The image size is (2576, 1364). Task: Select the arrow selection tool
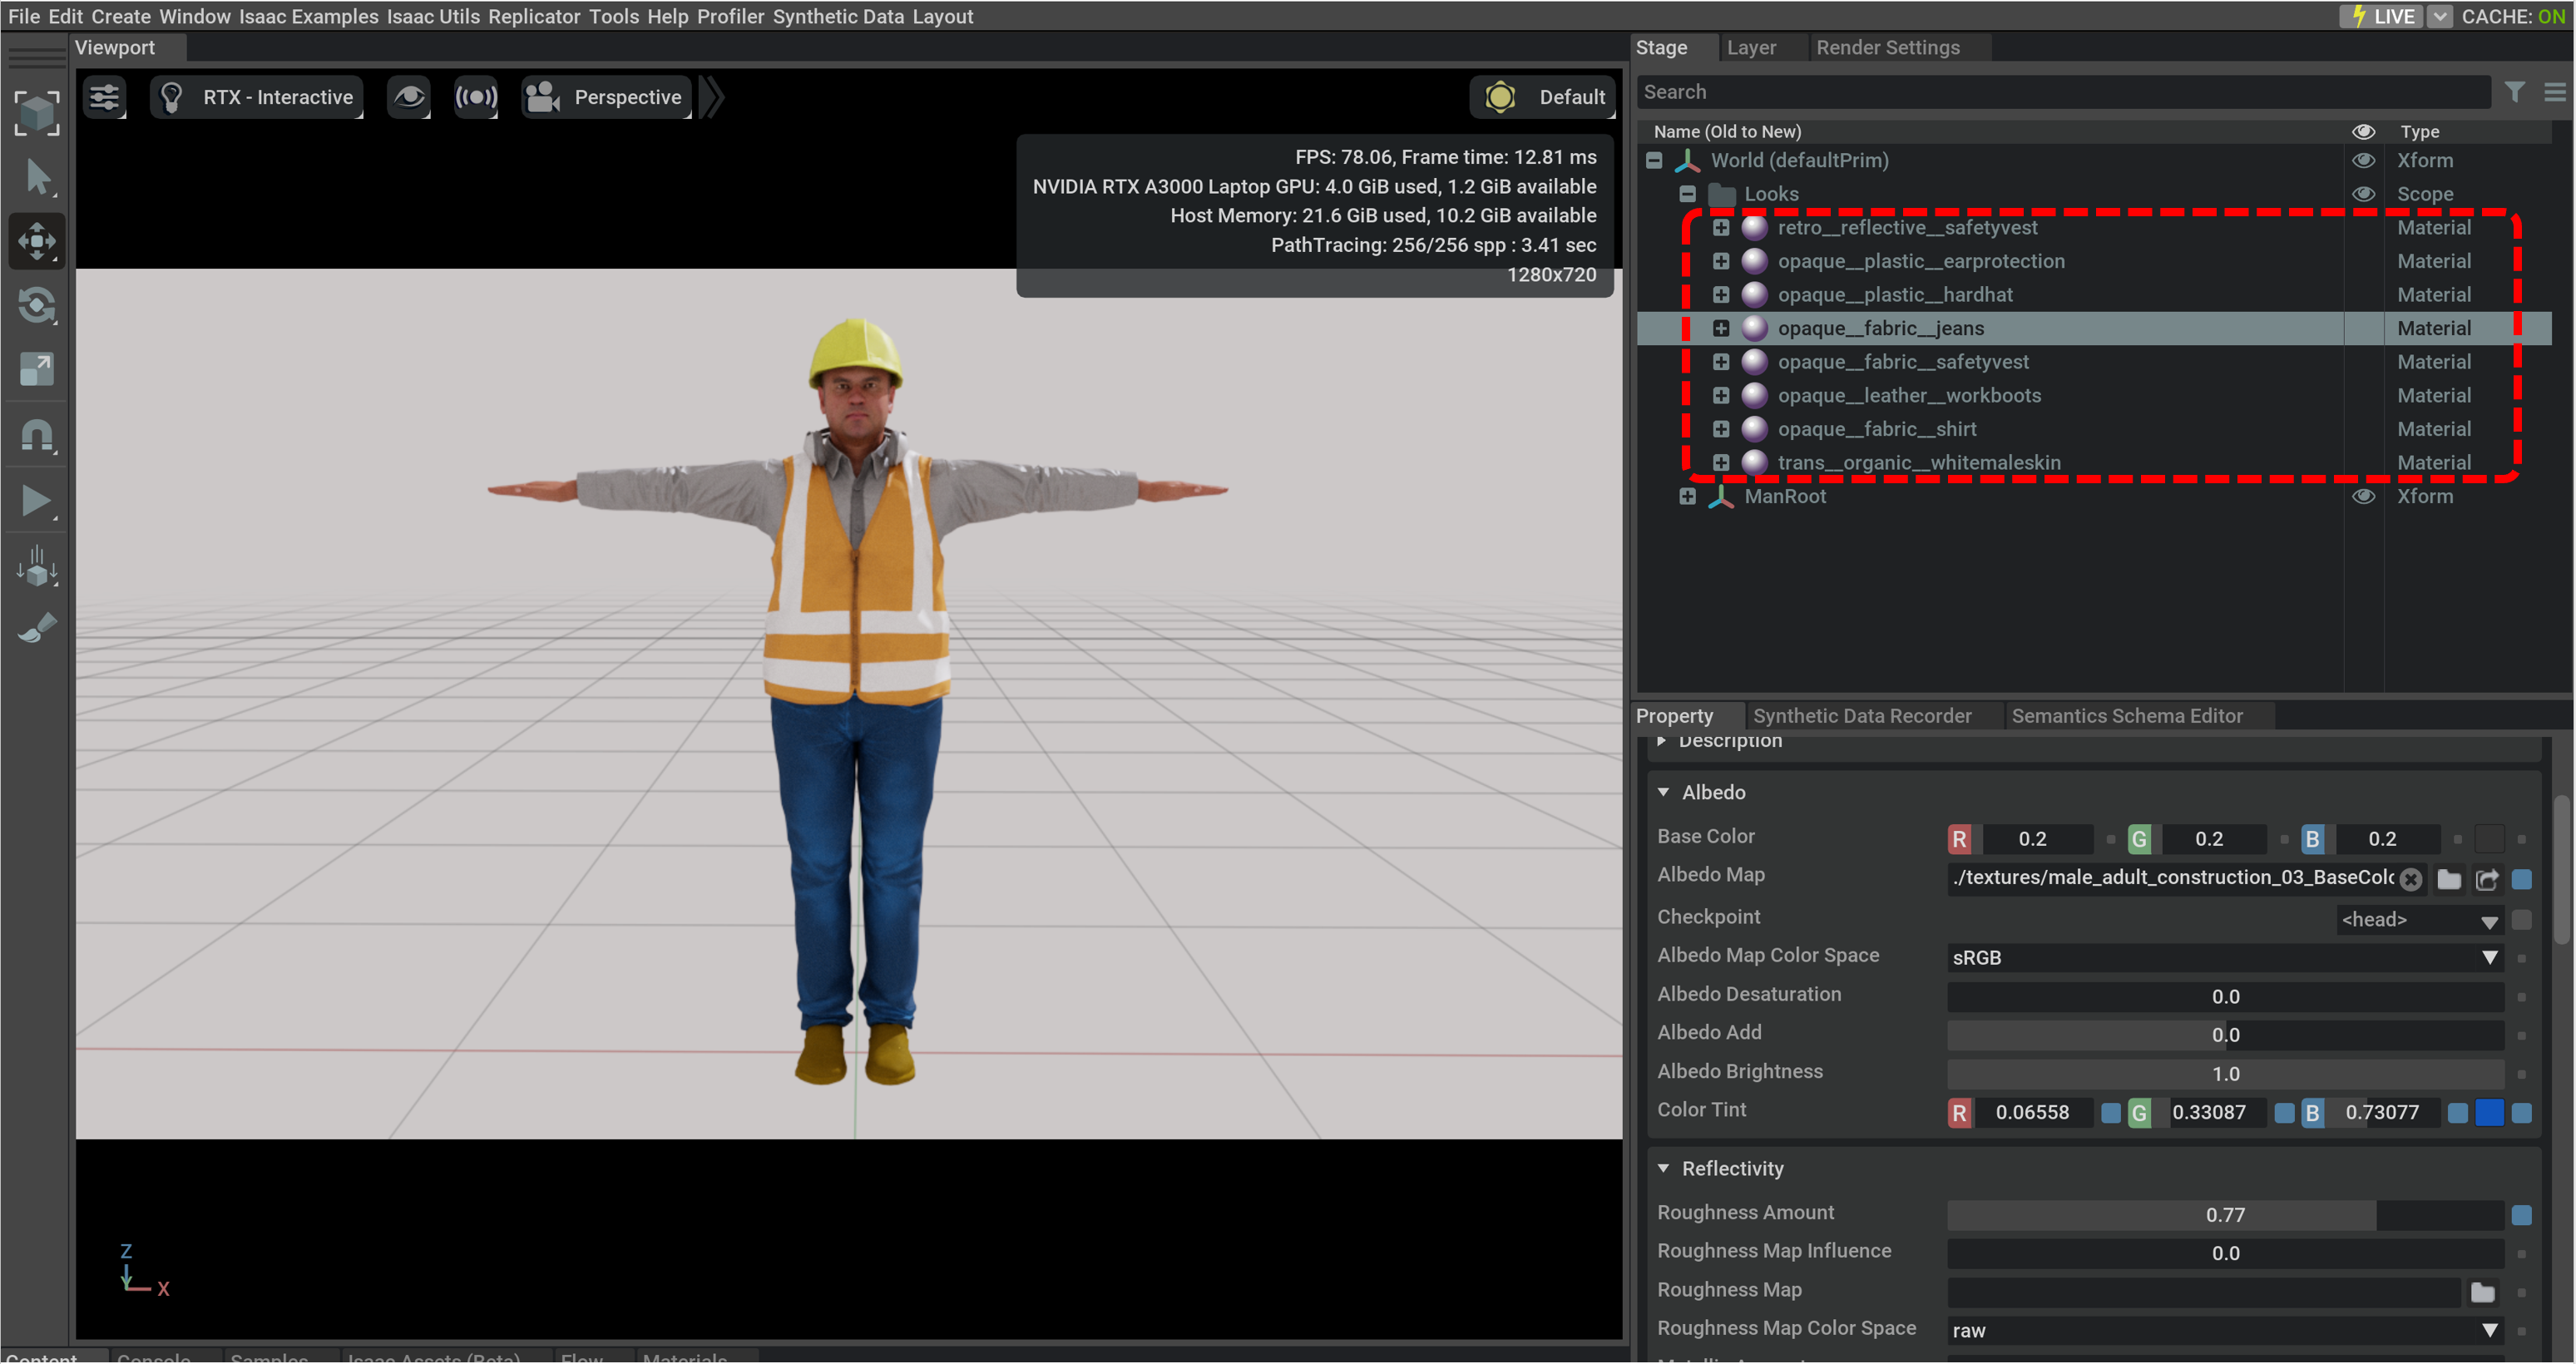click(x=37, y=177)
